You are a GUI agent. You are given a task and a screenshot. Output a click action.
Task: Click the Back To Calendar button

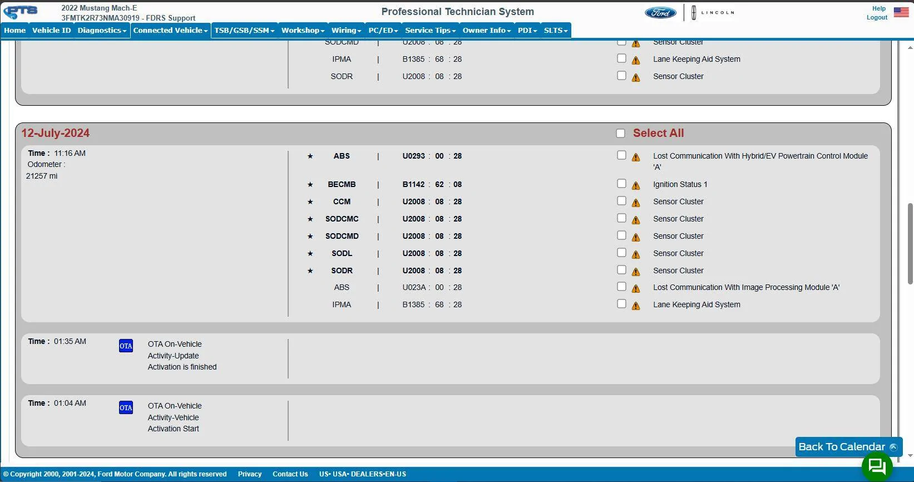pos(848,447)
